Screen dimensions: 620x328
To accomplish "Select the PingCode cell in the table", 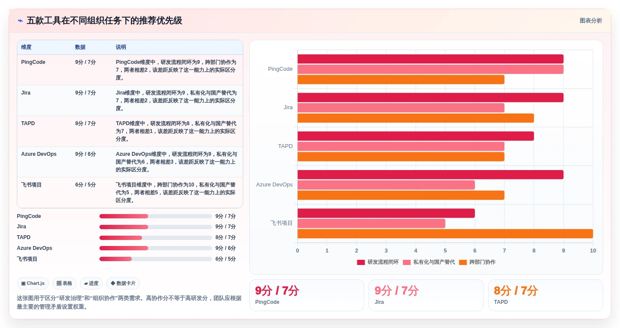I will (44, 70).
